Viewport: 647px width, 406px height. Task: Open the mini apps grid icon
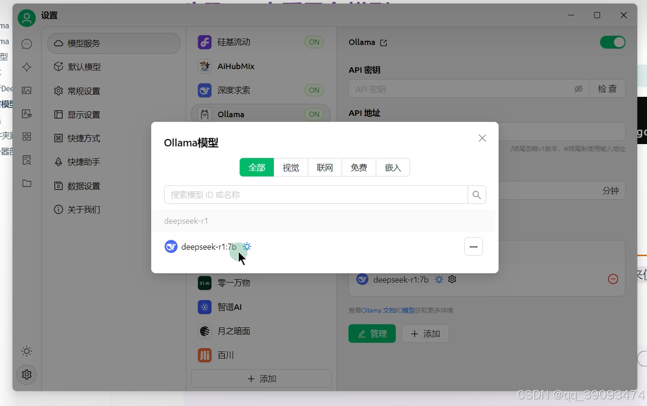pos(27,137)
